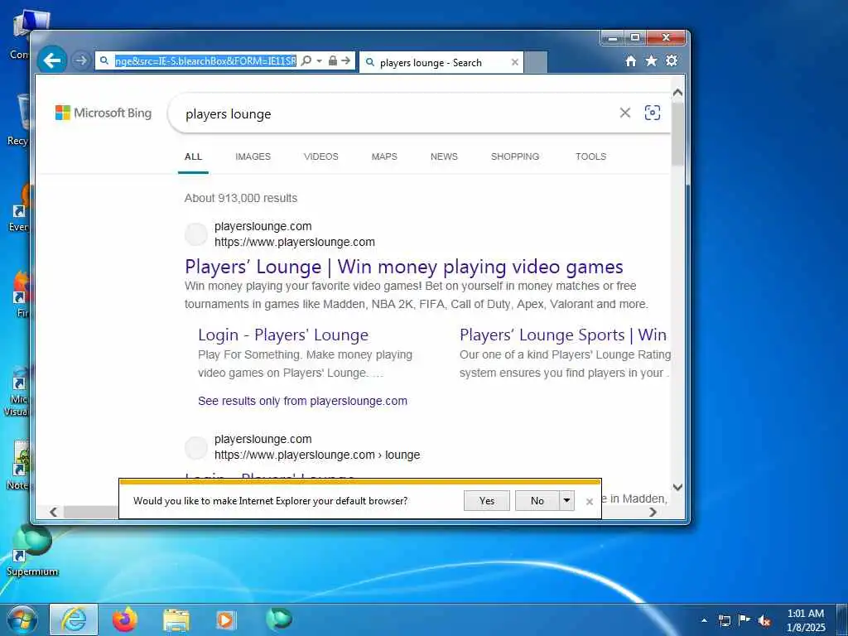Click the Go arrow in address bar
Viewport: 848px width, 636px height.
tap(346, 61)
